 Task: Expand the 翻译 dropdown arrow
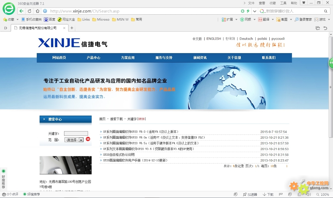tap(273, 19)
